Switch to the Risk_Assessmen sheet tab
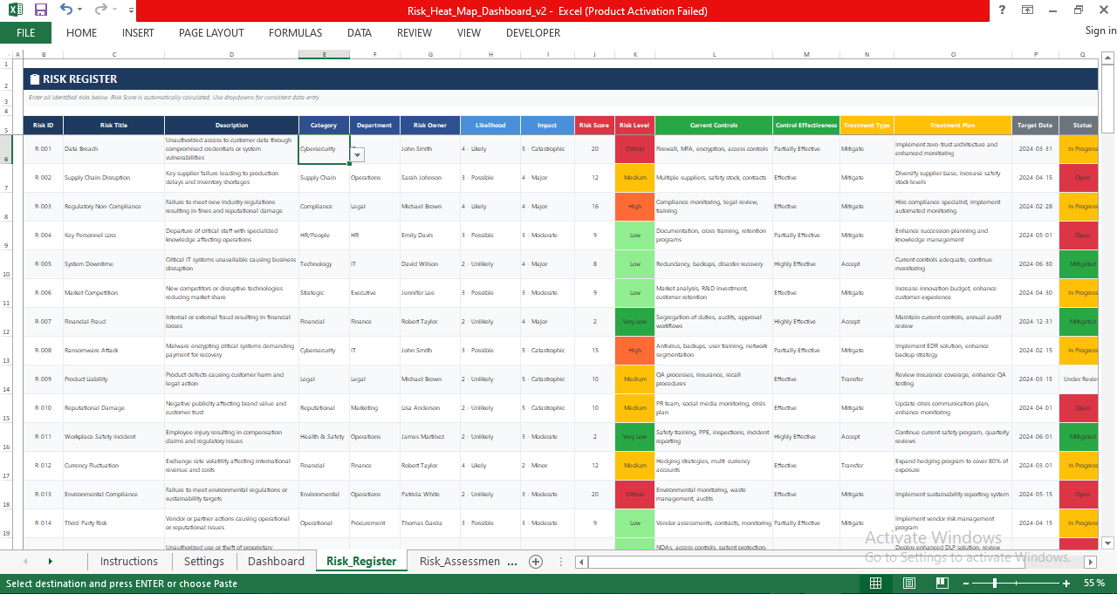This screenshot has height=594, width=1117. [x=460, y=562]
